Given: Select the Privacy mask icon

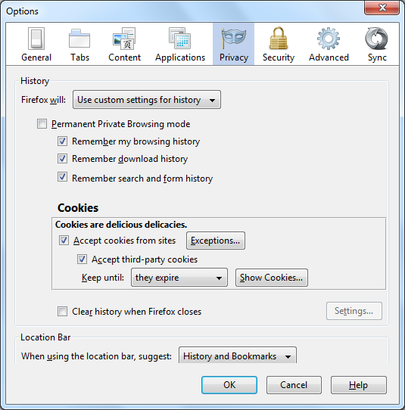Looking at the screenshot, I should coord(233,38).
